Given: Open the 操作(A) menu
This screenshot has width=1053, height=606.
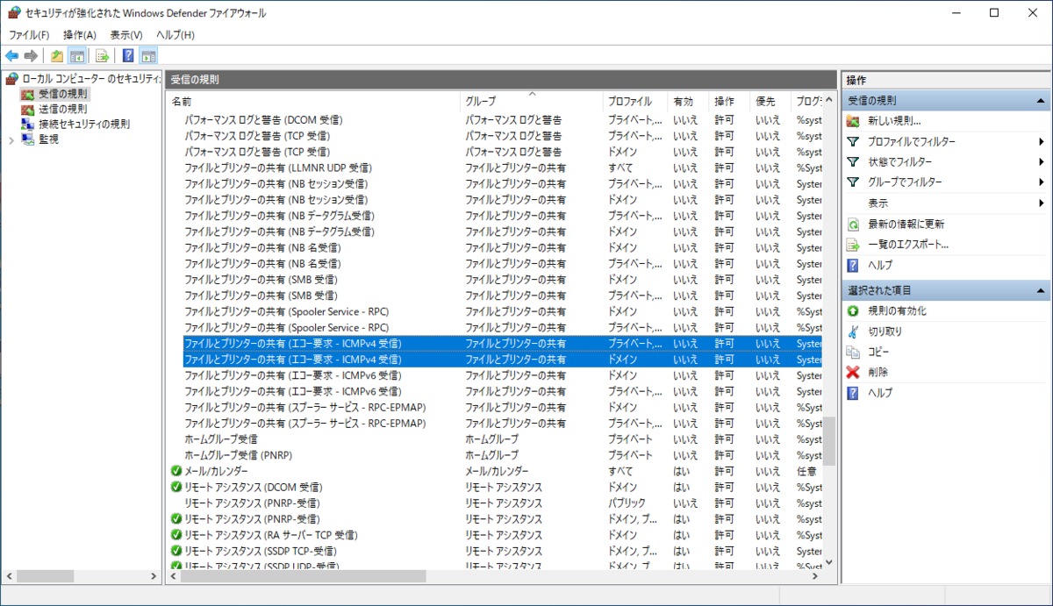Looking at the screenshot, I should (x=80, y=34).
